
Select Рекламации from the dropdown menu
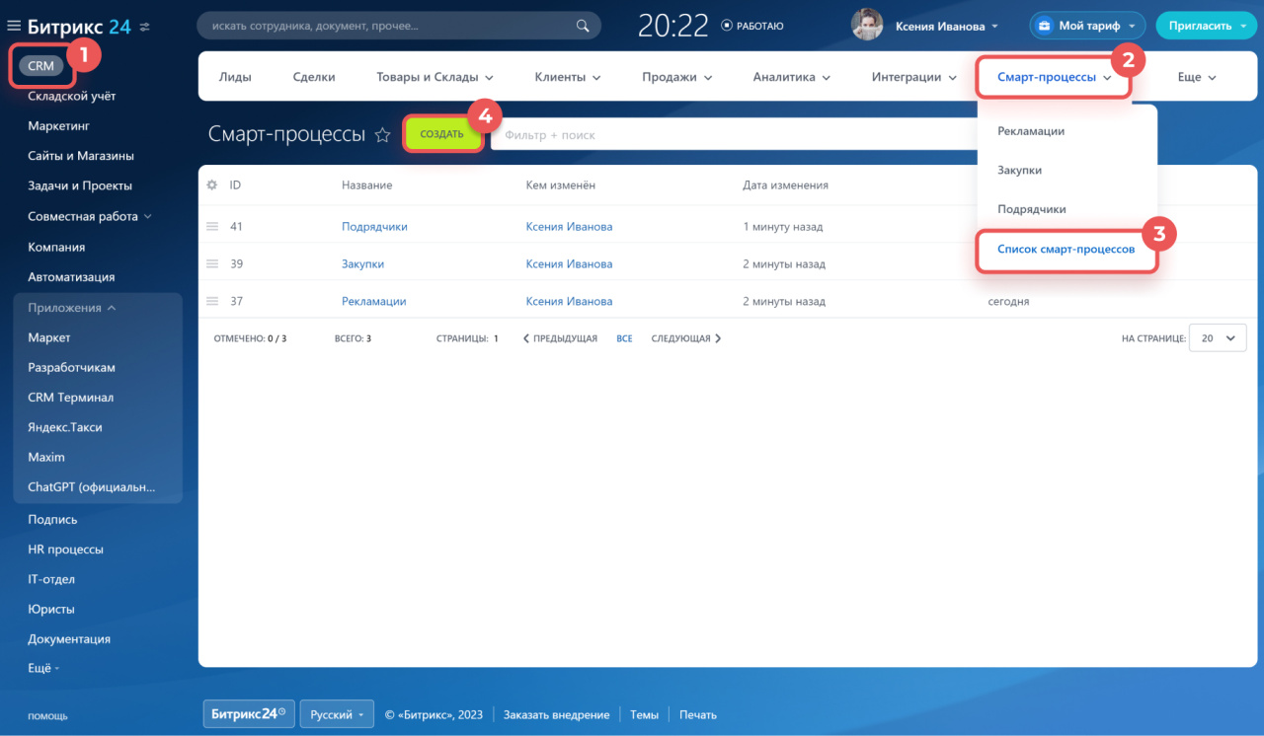[1031, 130]
